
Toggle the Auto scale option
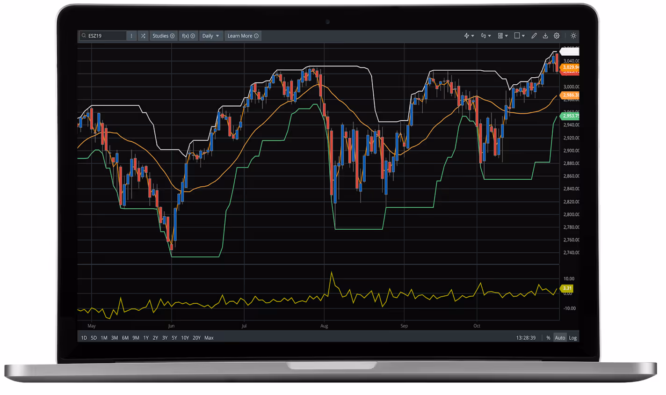(560, 337)
